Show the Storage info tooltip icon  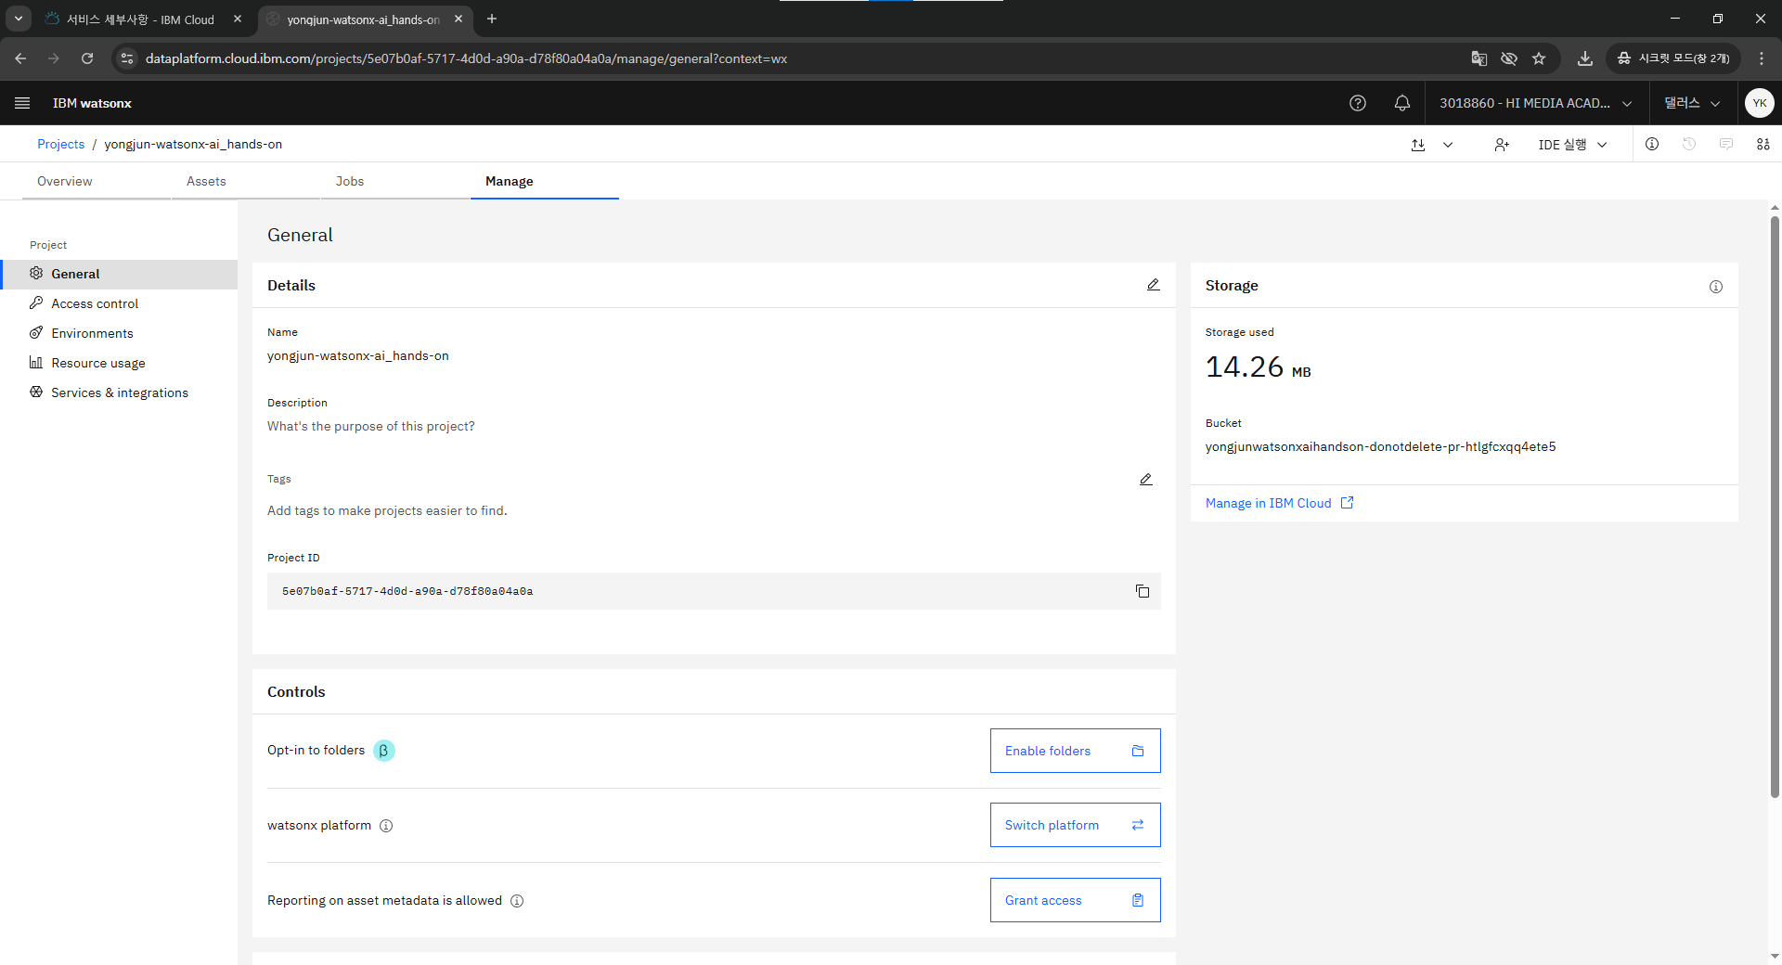pos(1716,287)
